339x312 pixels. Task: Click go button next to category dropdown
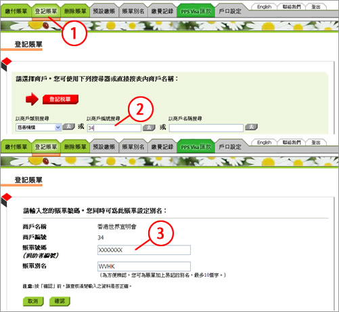pos(68,127)
